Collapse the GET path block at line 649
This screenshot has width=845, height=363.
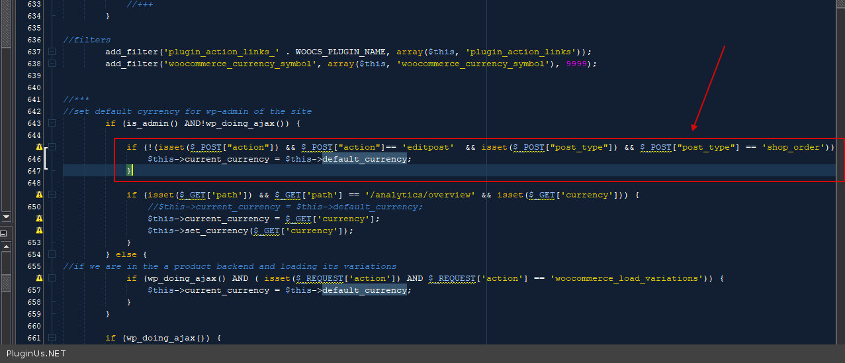click(x=52, y=195)
